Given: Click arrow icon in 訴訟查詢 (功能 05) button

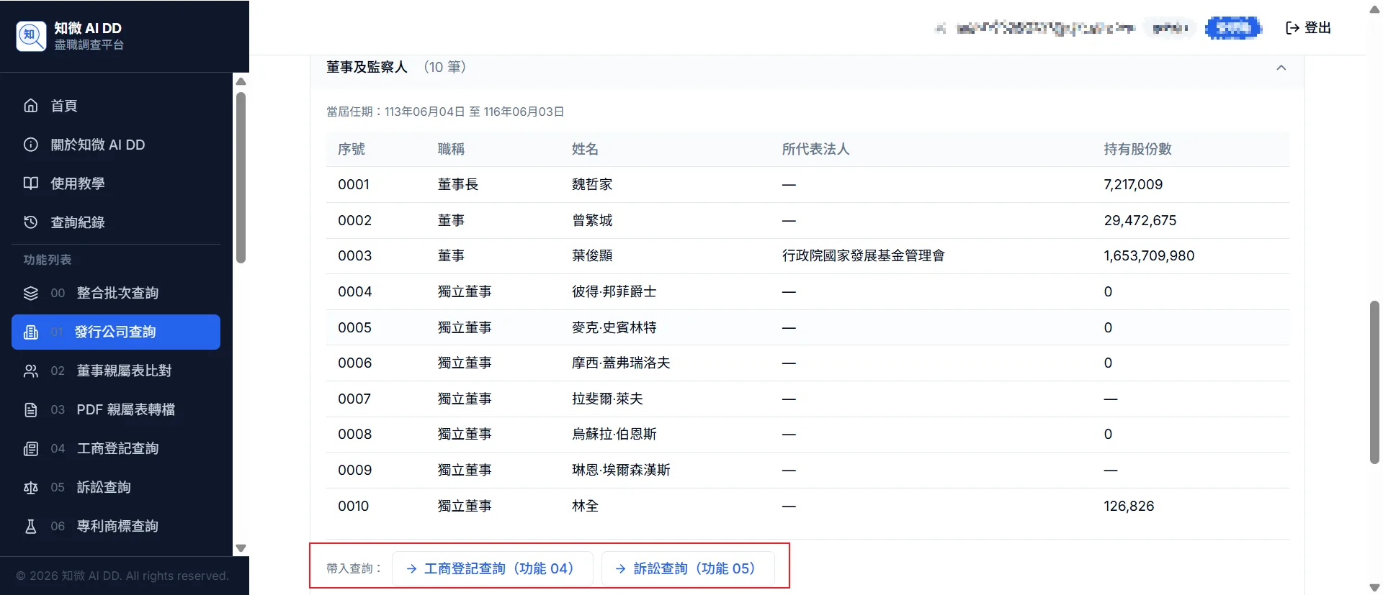Looking at the screenshot, I should click(621, 568).
